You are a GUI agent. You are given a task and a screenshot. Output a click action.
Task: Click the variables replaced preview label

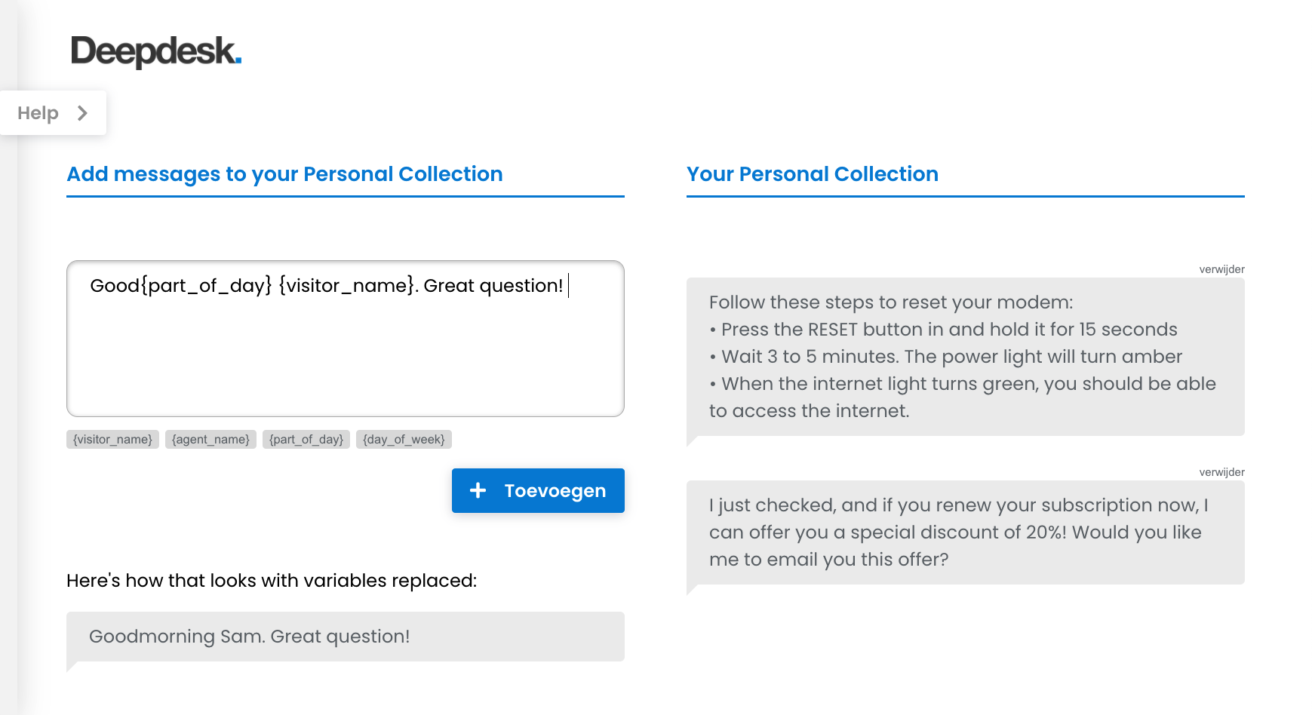(272, 581)
